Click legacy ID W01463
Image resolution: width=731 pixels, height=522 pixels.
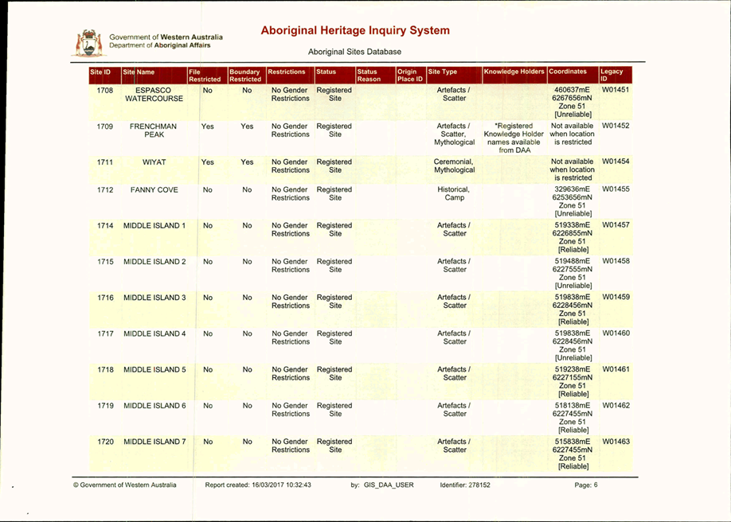click(x=616, y=442)
